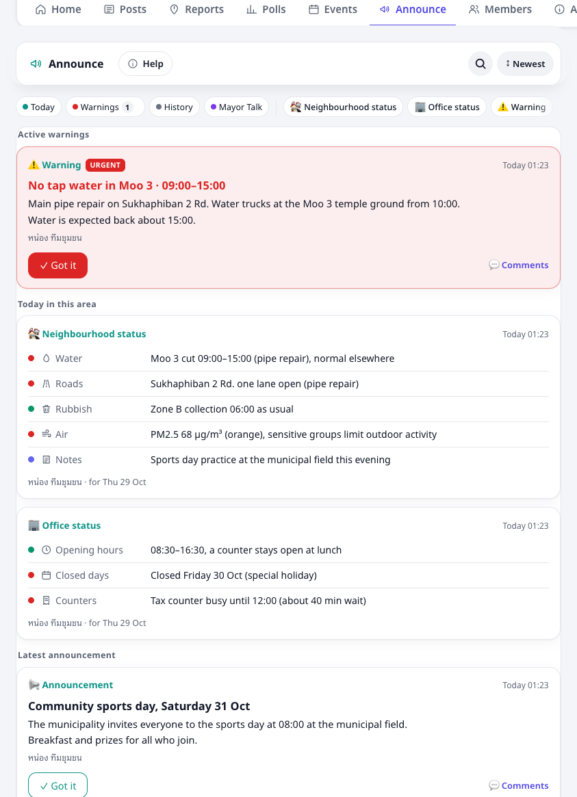Select the Office status category chip

pyautogui.click(x=447, y=107)
